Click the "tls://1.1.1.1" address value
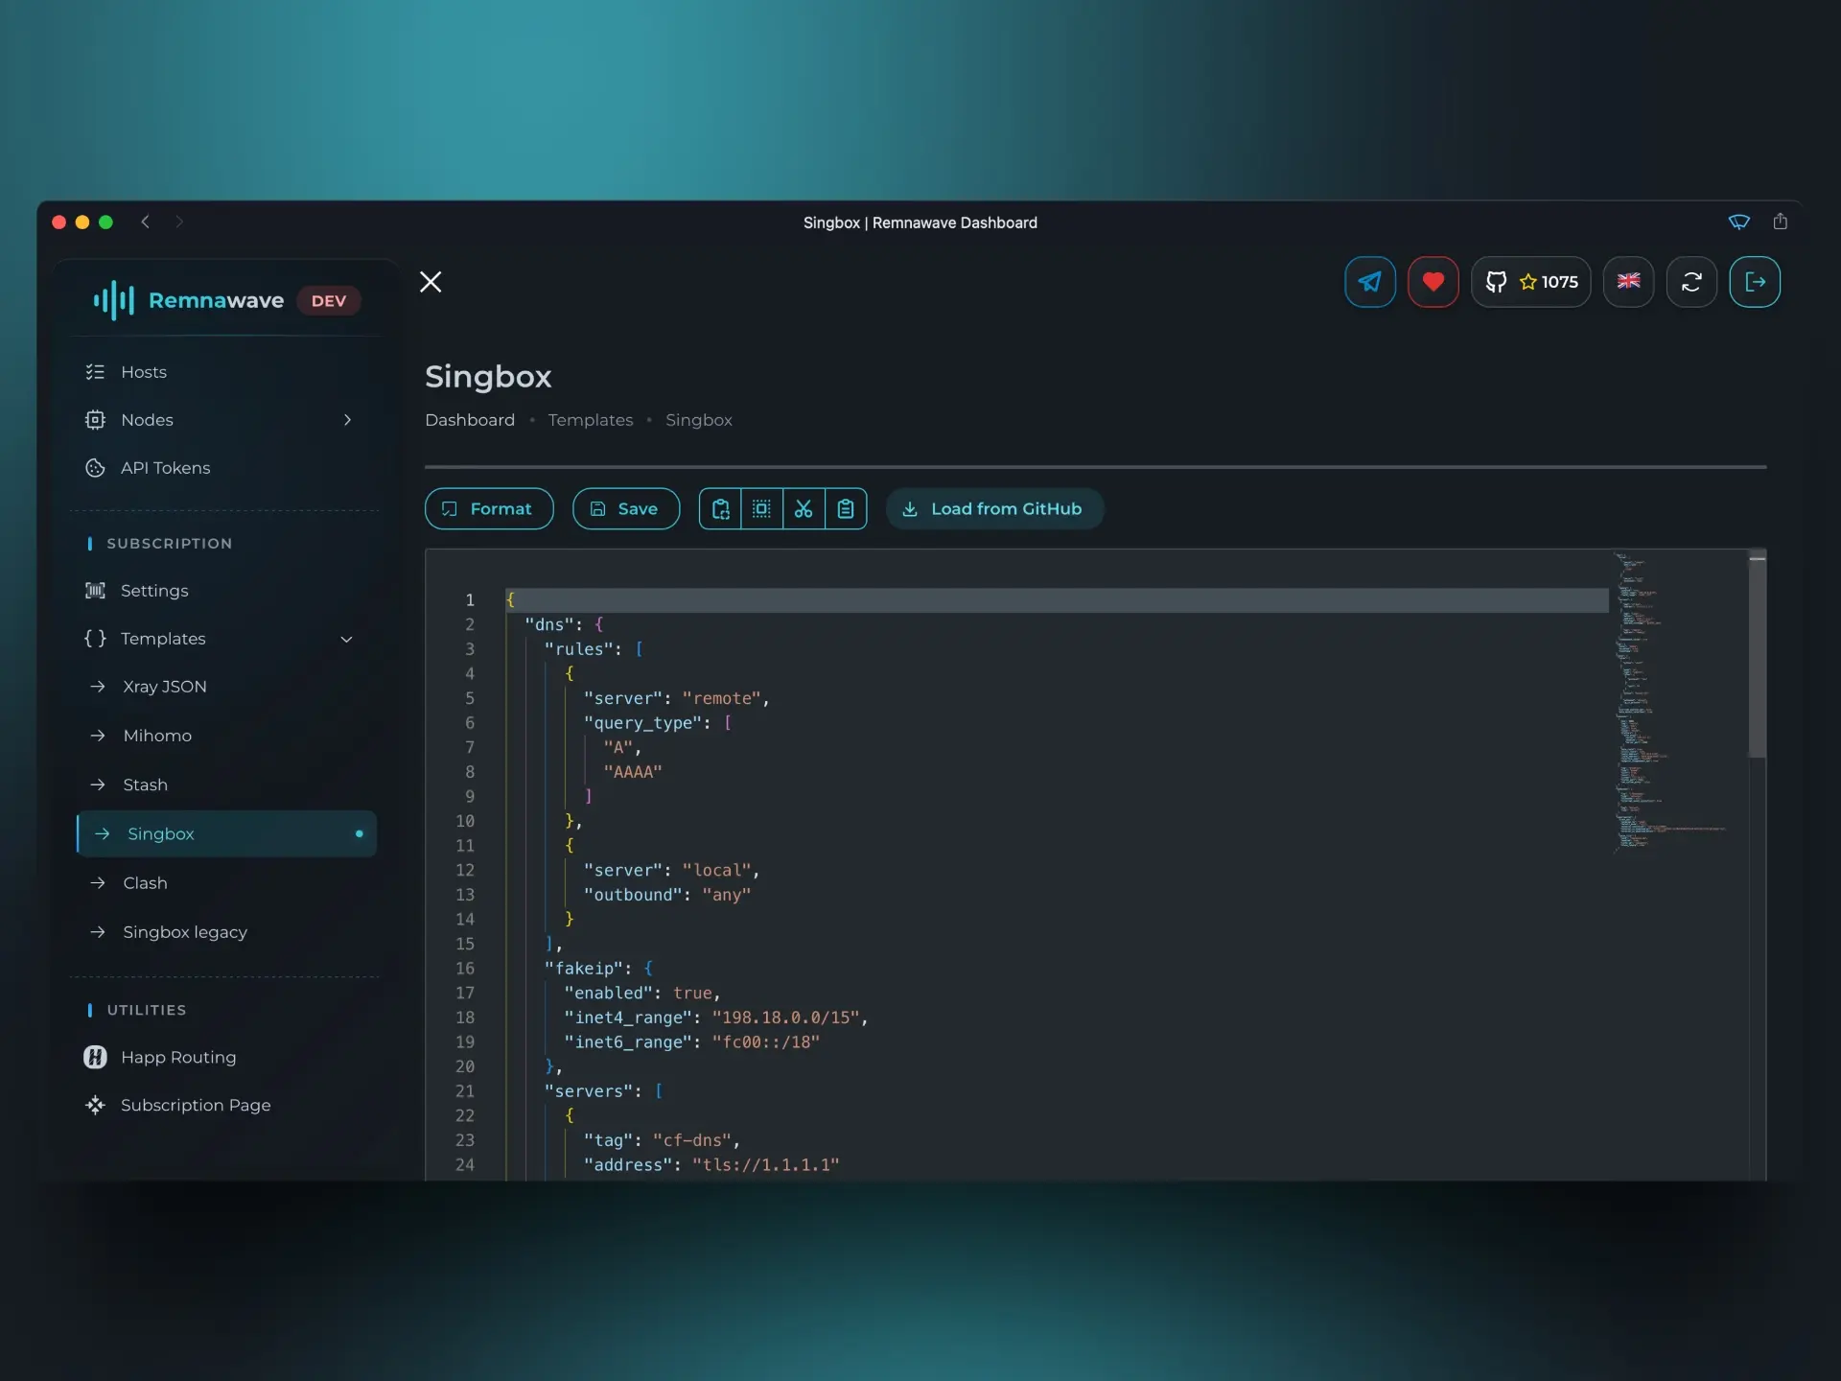1841x1381 pixels. (765, 1165)
